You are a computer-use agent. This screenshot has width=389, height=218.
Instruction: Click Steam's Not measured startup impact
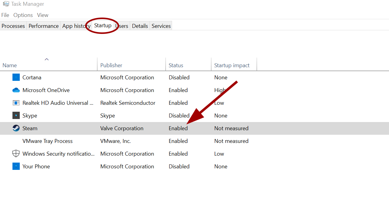tap(231, 128)
